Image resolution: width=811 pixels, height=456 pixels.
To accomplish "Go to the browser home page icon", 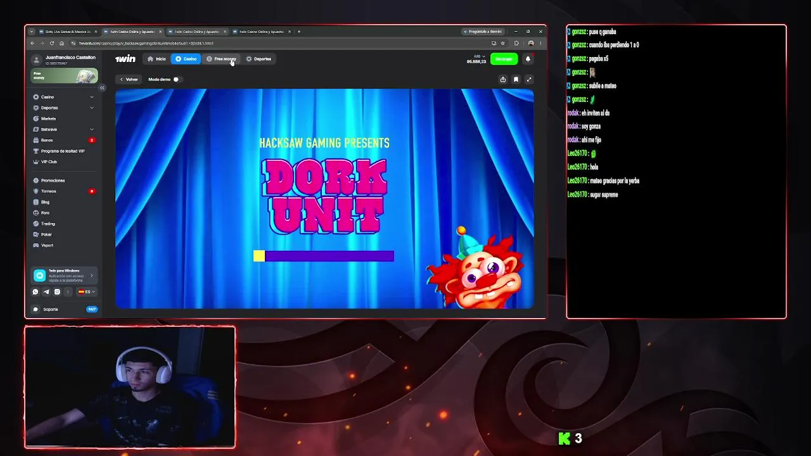I will (x=61, y=43).
